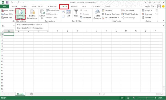Switch to the REVIEW tab

(x=74, y=6)
